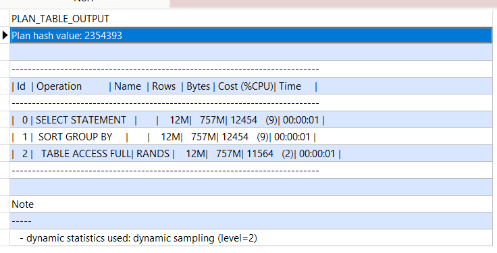The height and width of the screenshot is (253, 497).
Task: Select the SELECT STATEMENT plan row
Action: [x=251, y=120]
